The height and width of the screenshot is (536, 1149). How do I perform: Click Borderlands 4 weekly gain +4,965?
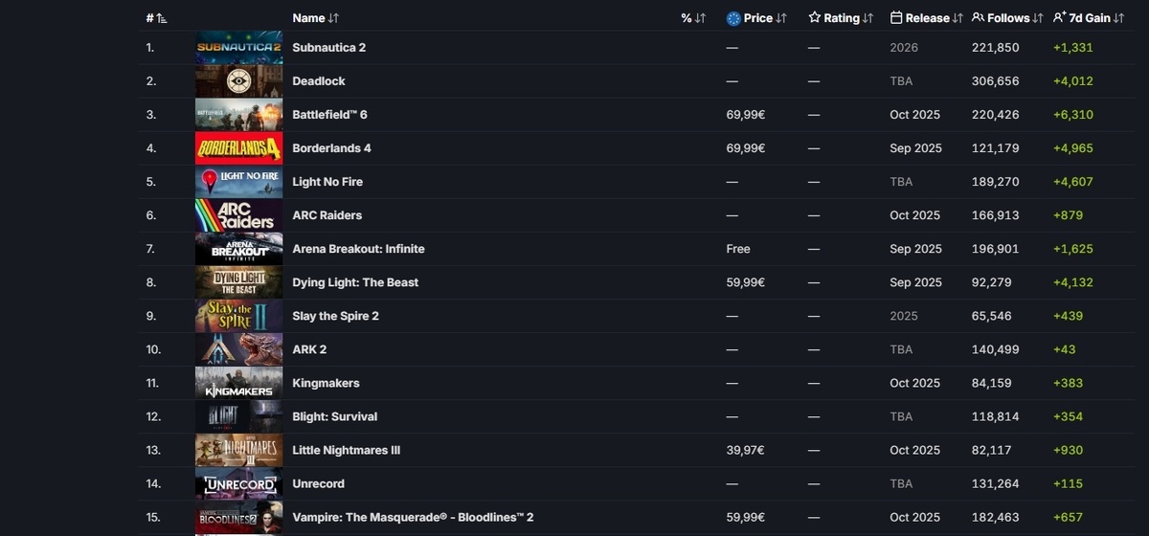[1072, 148]
